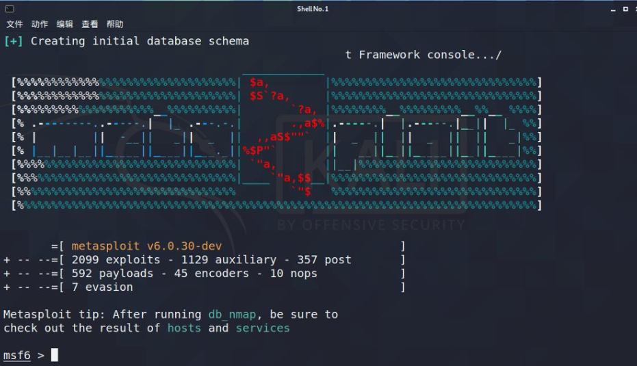Image resolution: width=637 pixels, height=366 pixels.
Task: Open the 编辑 (Edit) menu
Action: click(x=64, y=25)
